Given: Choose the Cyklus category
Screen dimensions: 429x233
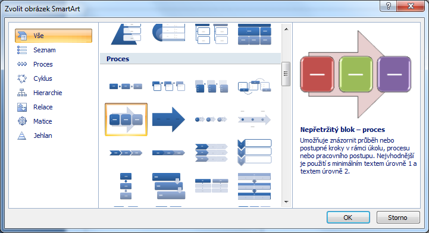Looking at the screenshot, I should (43, 78).
